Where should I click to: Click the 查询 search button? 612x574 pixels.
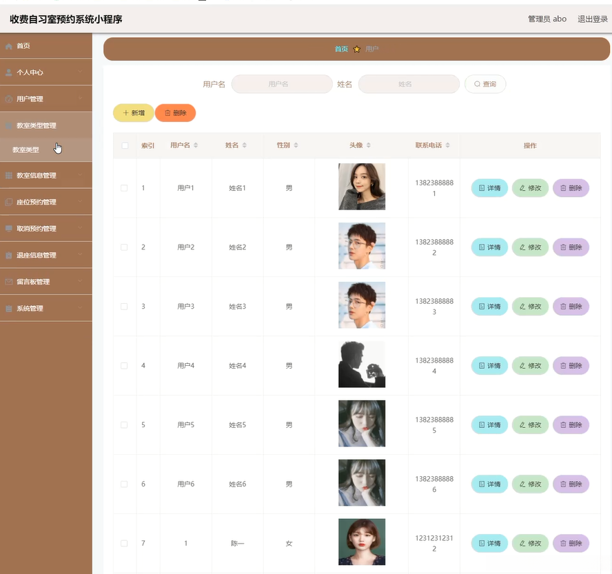(485, 84)
